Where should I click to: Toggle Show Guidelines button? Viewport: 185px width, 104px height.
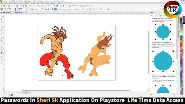click(66, 6)
